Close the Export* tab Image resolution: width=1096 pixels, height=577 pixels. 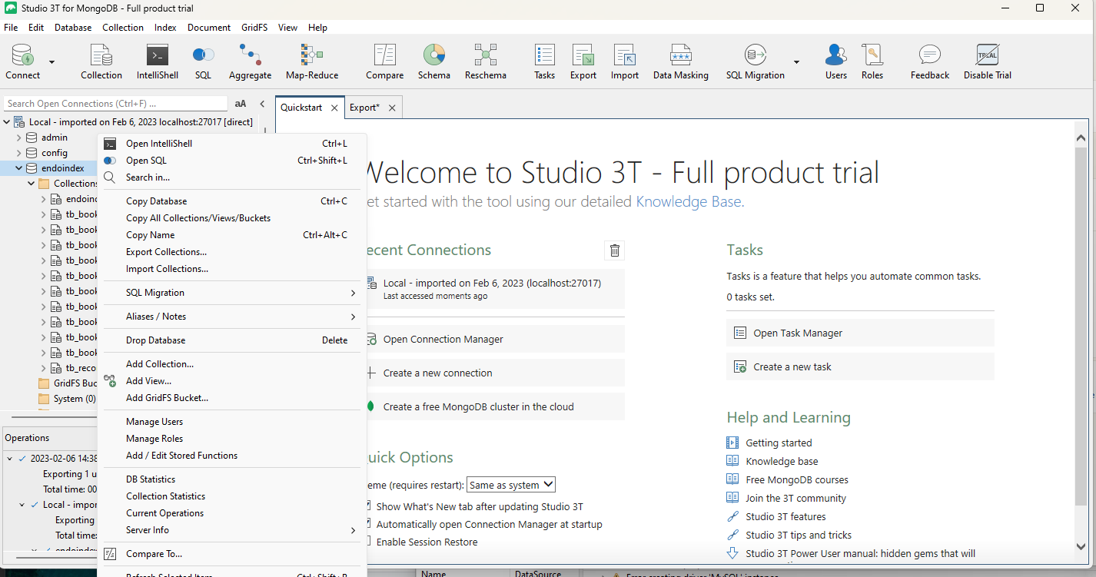(392, 108)
